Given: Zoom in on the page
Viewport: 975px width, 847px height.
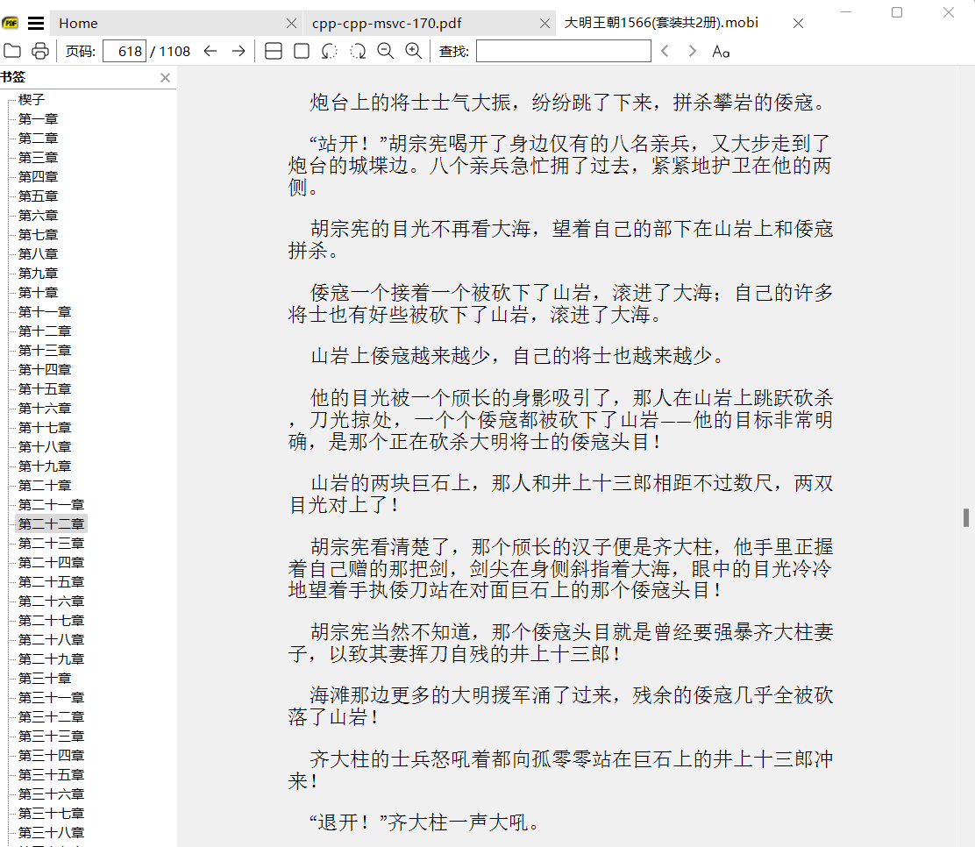Looking at the screenshot, I should coord(413,51).
